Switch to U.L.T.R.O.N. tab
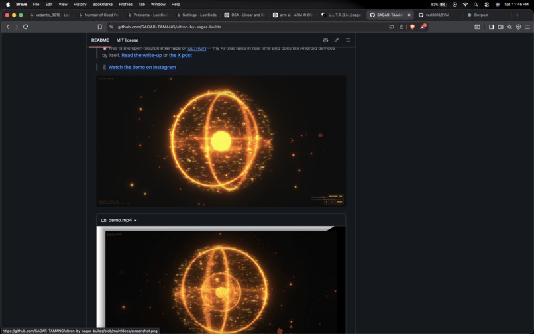Screen dimensions: 534x334 coord(342,15)
